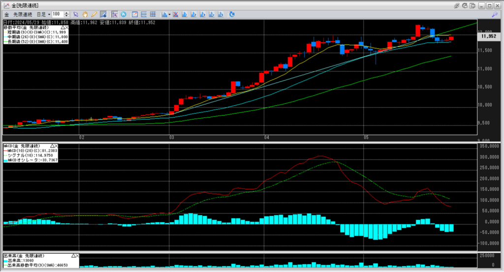
Task: Click the 金 symbol menu item
Action: [7, 14]
